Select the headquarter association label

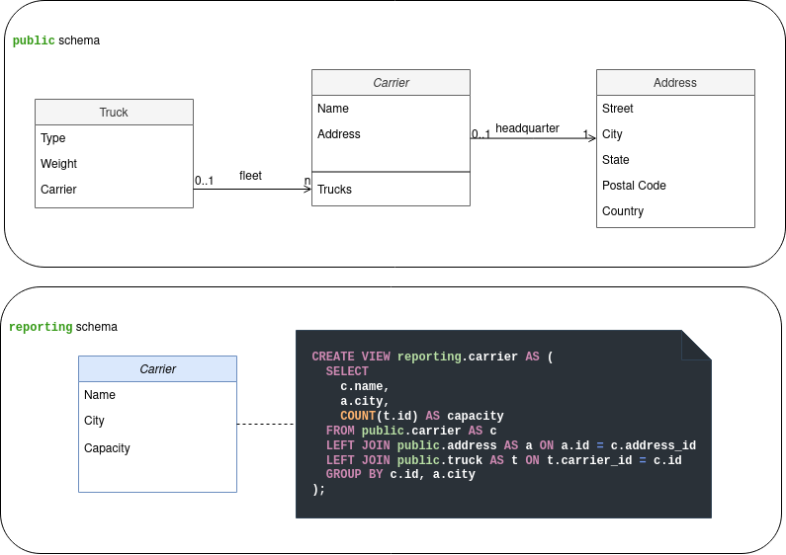[x=527, y=128]
